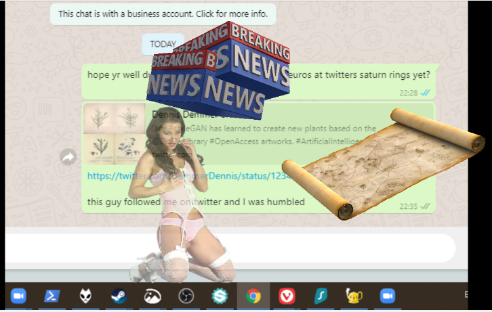This screenshot has height=312, width=492.
Task: Open the yellow teapot taskbar icon
Action: 354,296
